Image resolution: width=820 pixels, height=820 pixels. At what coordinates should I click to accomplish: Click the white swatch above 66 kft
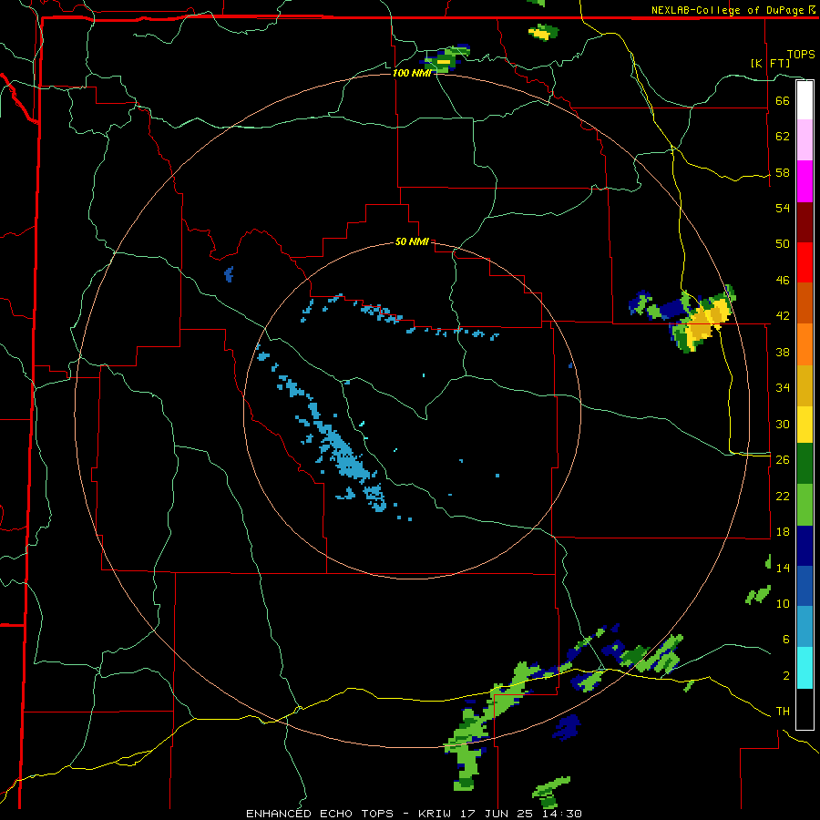click(x=805, y=100)
